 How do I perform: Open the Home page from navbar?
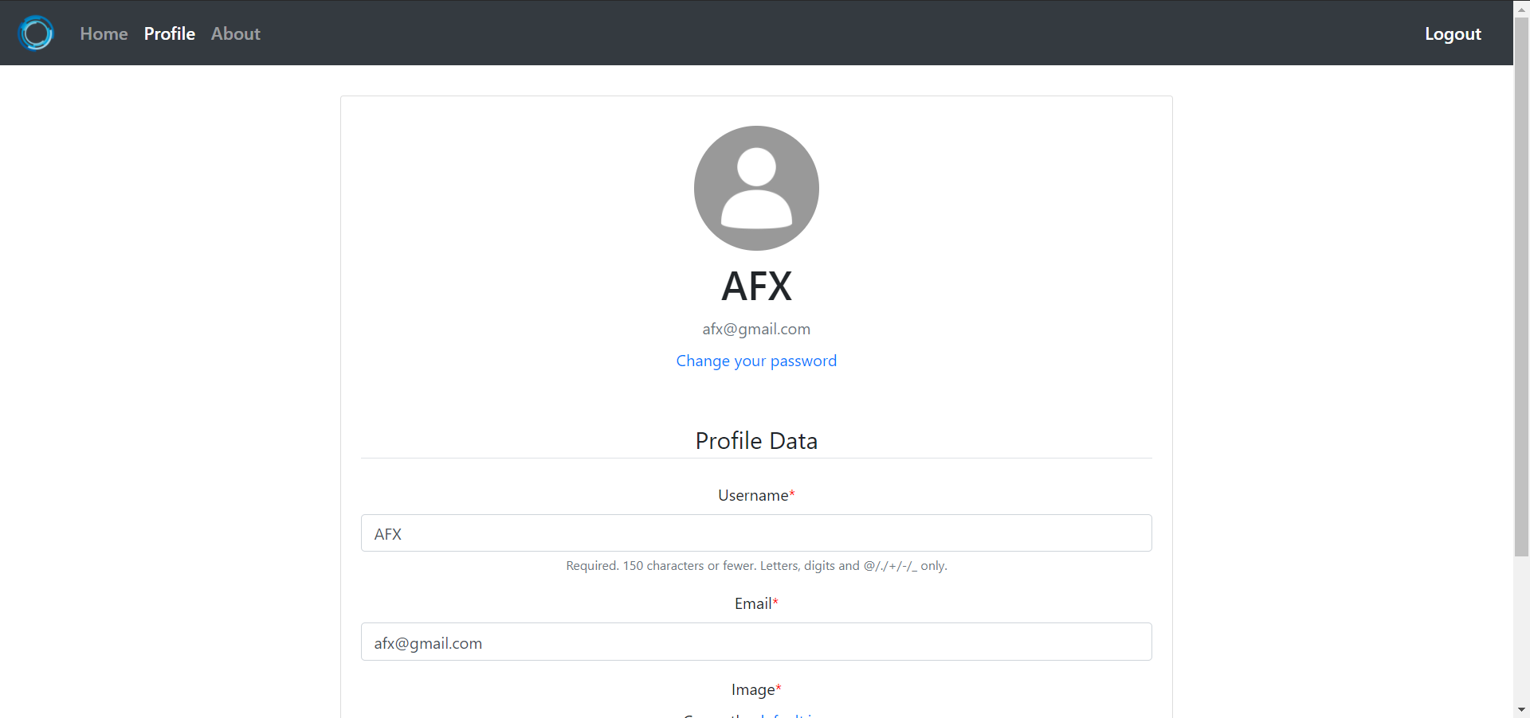pos(104,33)
